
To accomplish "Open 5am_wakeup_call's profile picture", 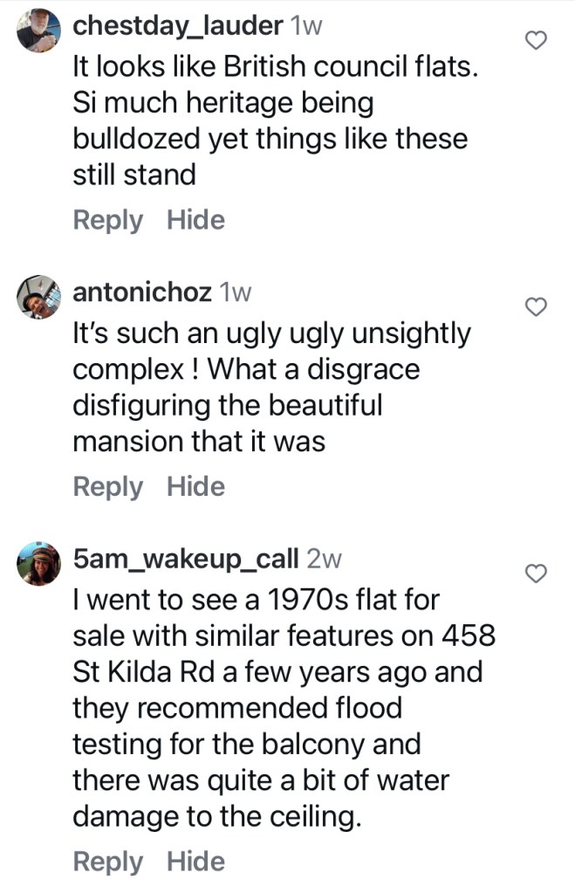I will (x=39, y=566).
